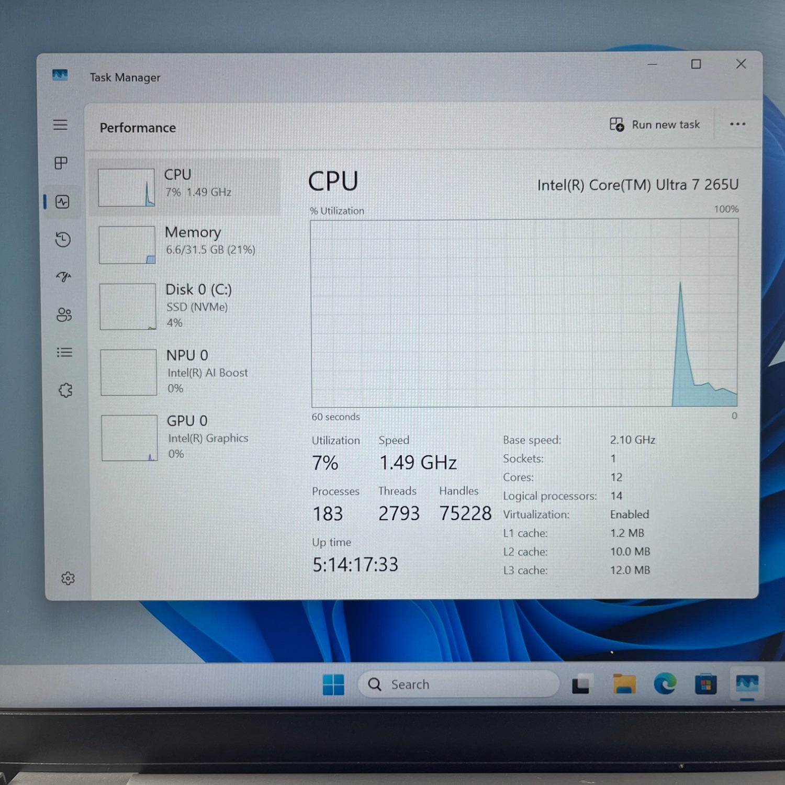
Task: Click the L1 cache 1.2 MB value
Action: click(627, 533)
